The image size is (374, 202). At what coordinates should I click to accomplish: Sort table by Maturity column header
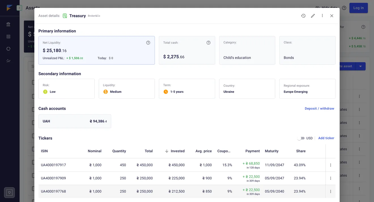(x=272, y=151)
